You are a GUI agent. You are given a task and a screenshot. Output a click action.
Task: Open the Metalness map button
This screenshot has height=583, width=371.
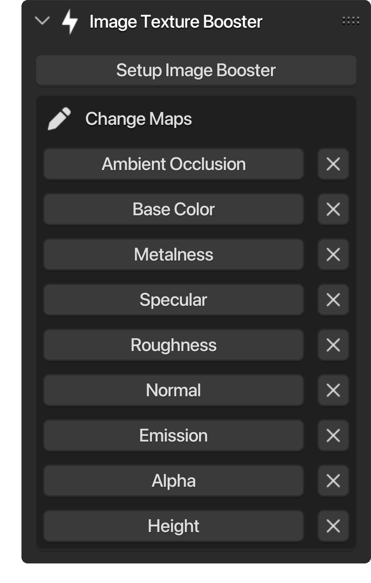pos(174,254)
